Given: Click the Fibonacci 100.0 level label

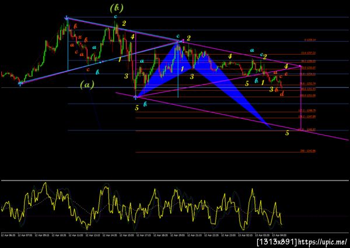Looking at the screenshot, I should 307,95.
